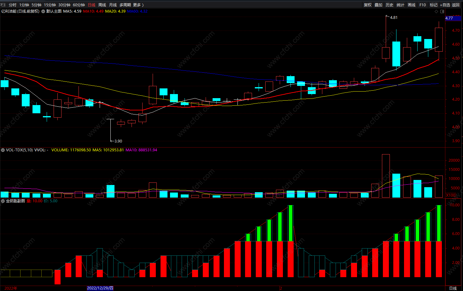This screenshot has height=291, width=463.
Task: Click the 复权 button
Action: pos(368,5)
